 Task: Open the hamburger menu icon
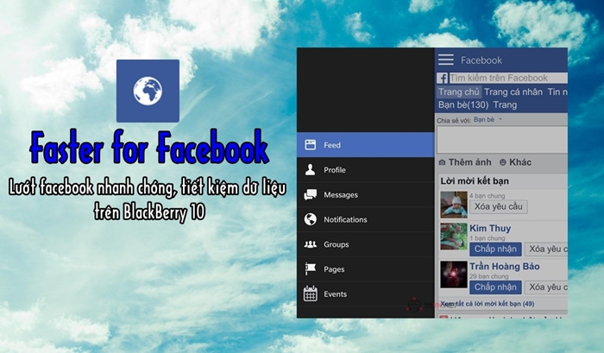tap(446, 60)
